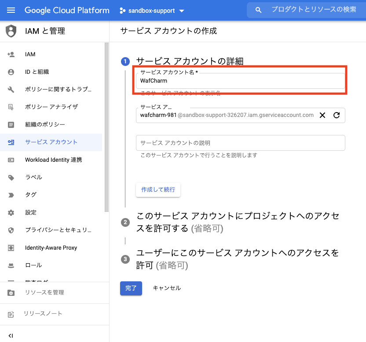Open the sandbox-support project dropdown

coord(152,11)
